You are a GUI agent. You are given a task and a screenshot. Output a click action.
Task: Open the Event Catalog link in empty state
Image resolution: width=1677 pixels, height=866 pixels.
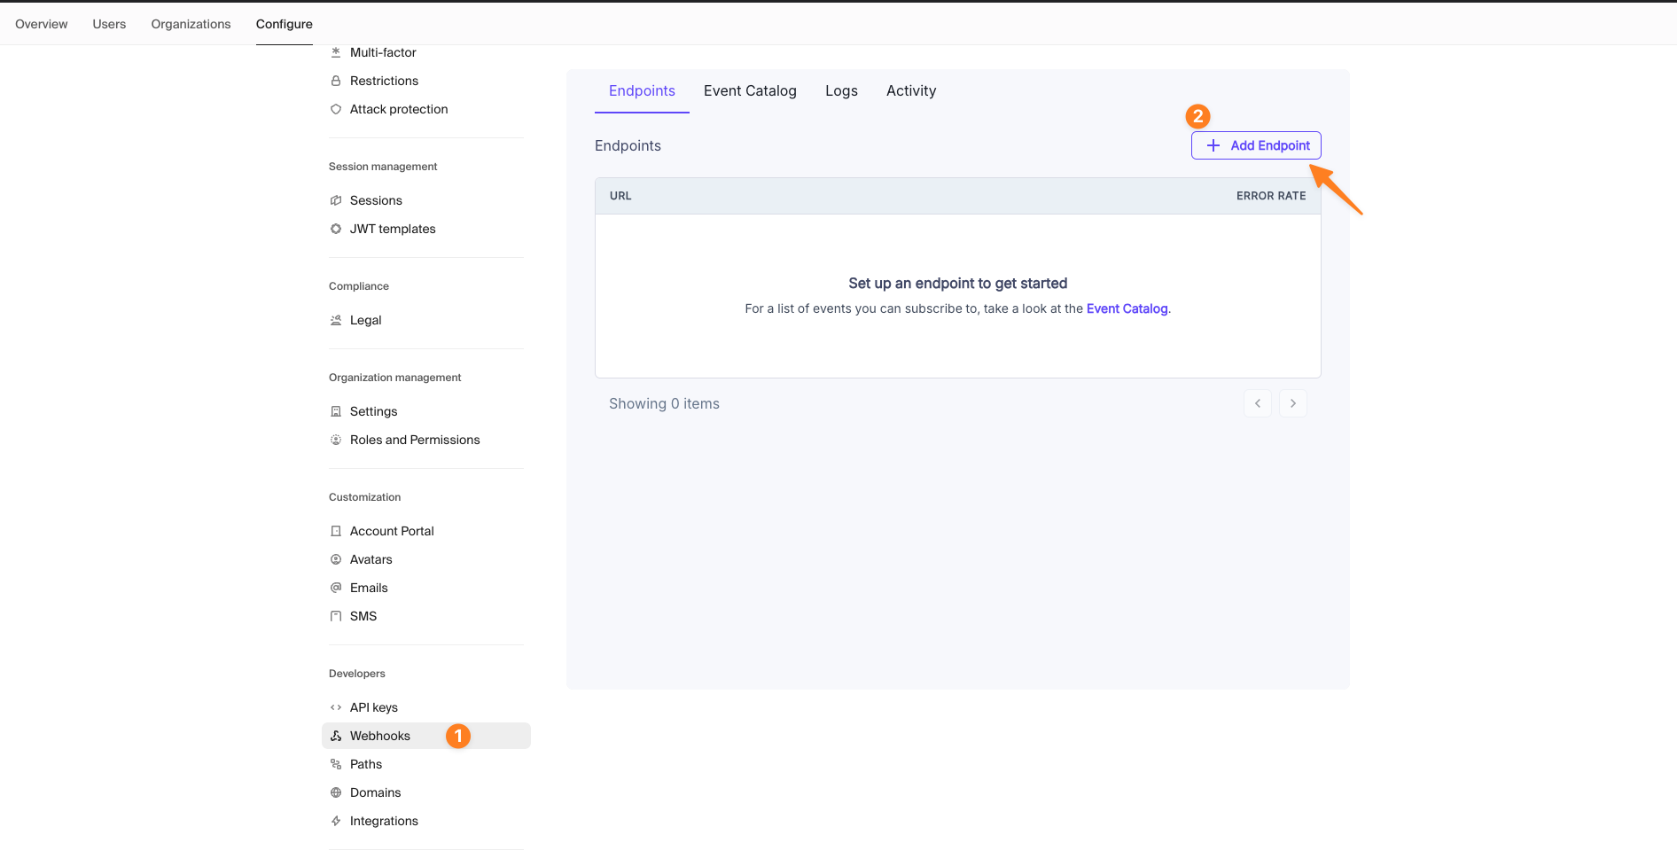coord(1127,308)
